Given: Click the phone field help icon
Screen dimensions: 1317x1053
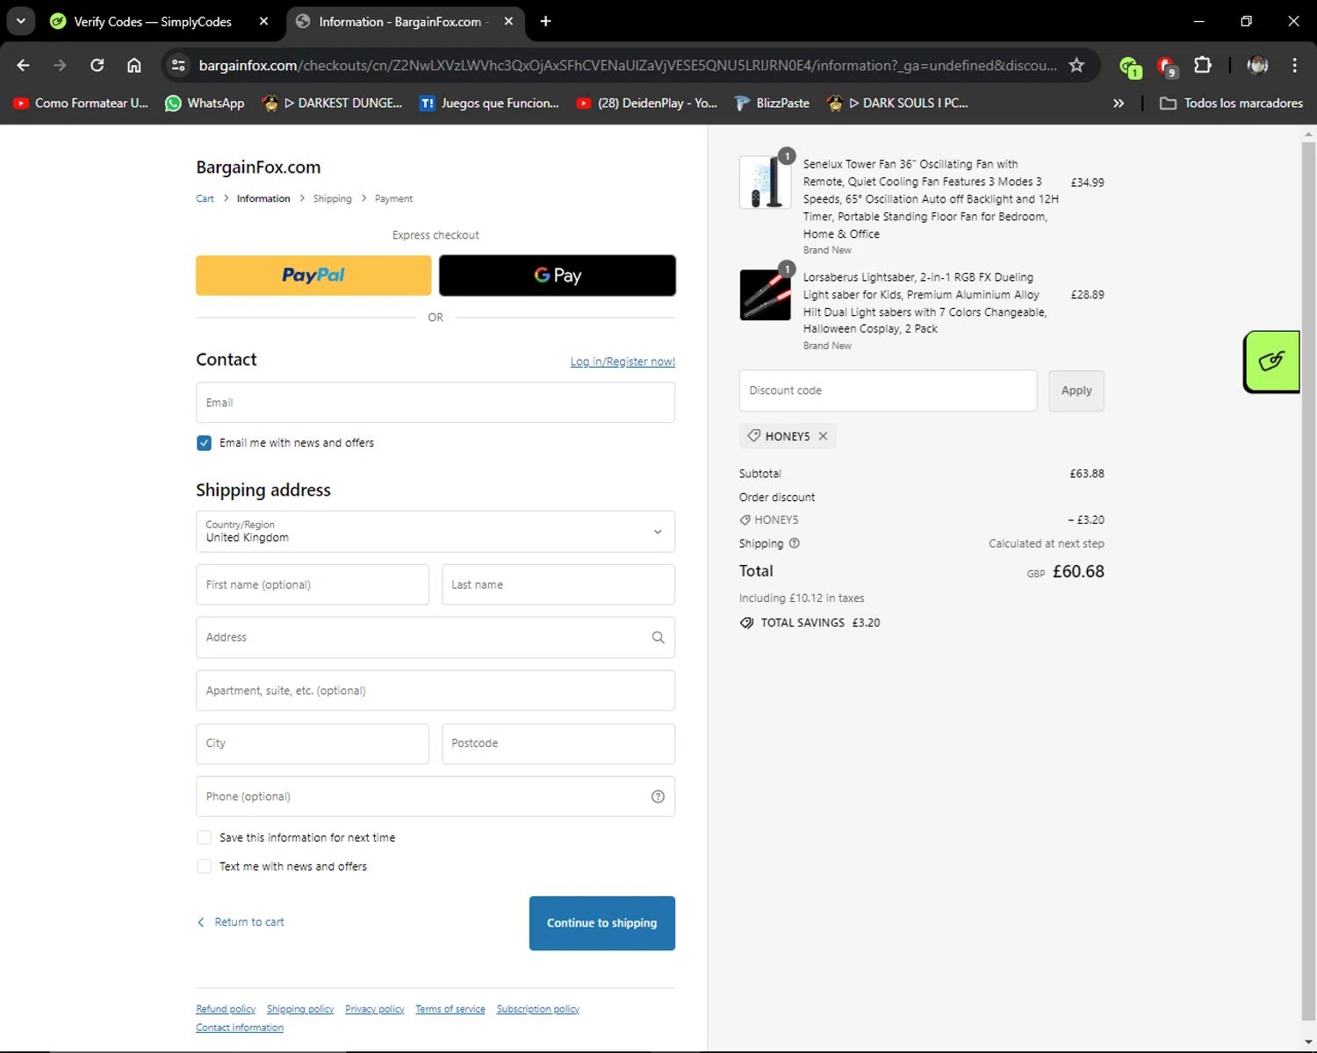Looking at the screenshot, I should pyautogui.click(x=658, y=797).
